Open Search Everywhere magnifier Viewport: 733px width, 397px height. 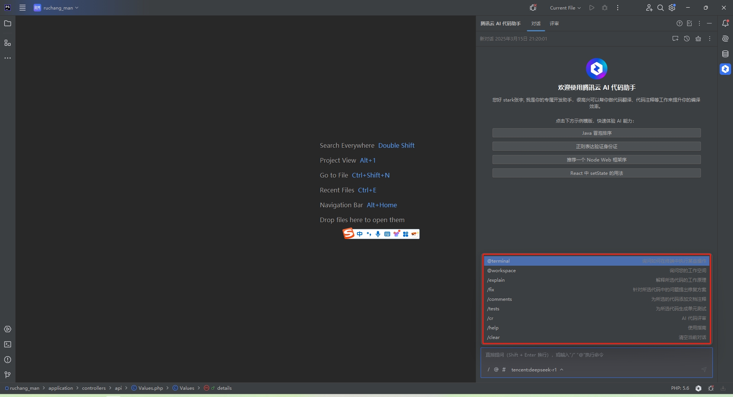[x=660, y=8]
